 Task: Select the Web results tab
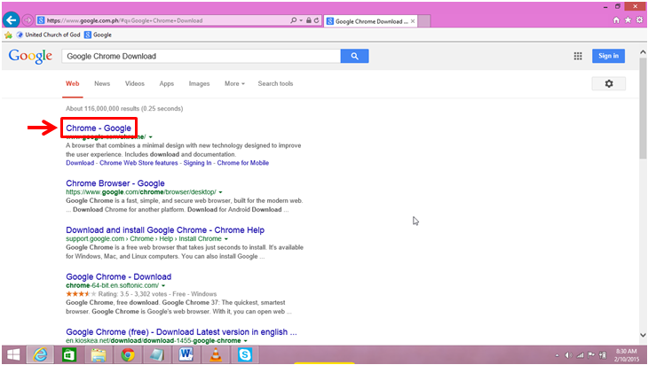72,84
